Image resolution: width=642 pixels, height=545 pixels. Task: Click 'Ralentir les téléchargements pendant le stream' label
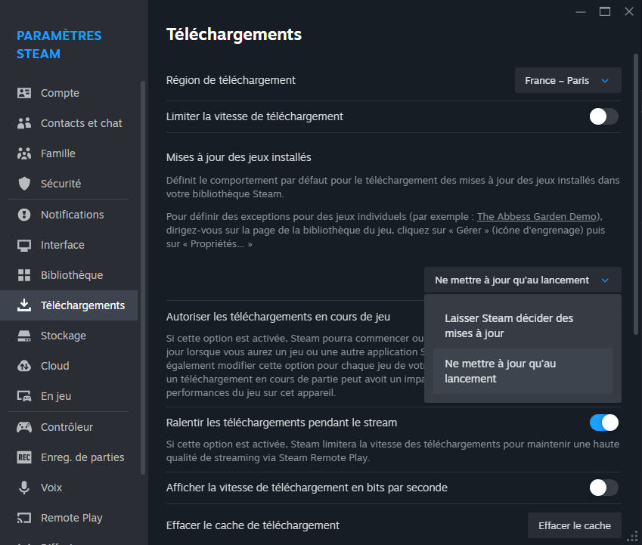(x=281, y=423)
